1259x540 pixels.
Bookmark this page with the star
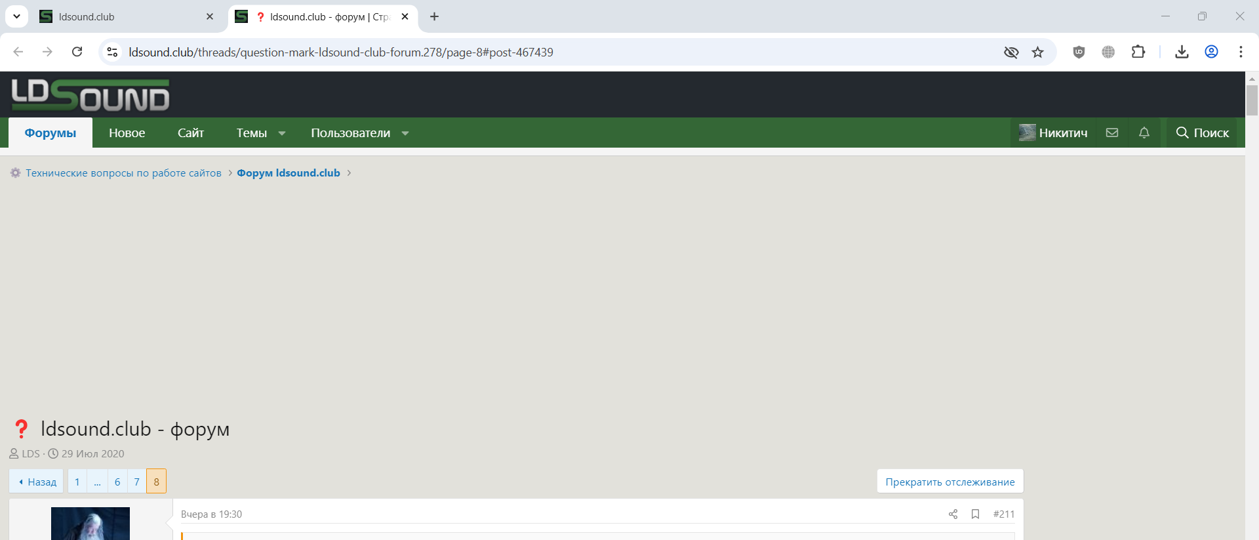click(1037, 52)
